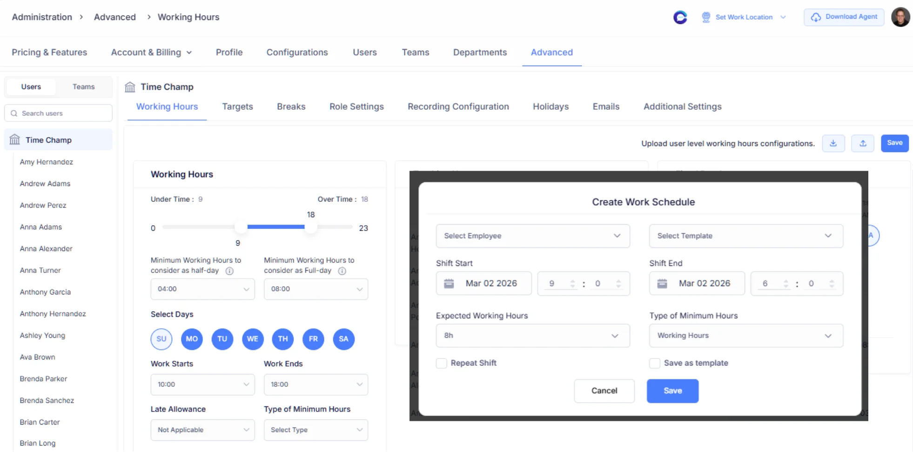Open the Expected Working Hours dropdown
This screenshot has width=913, height=452.
point(532,335)
